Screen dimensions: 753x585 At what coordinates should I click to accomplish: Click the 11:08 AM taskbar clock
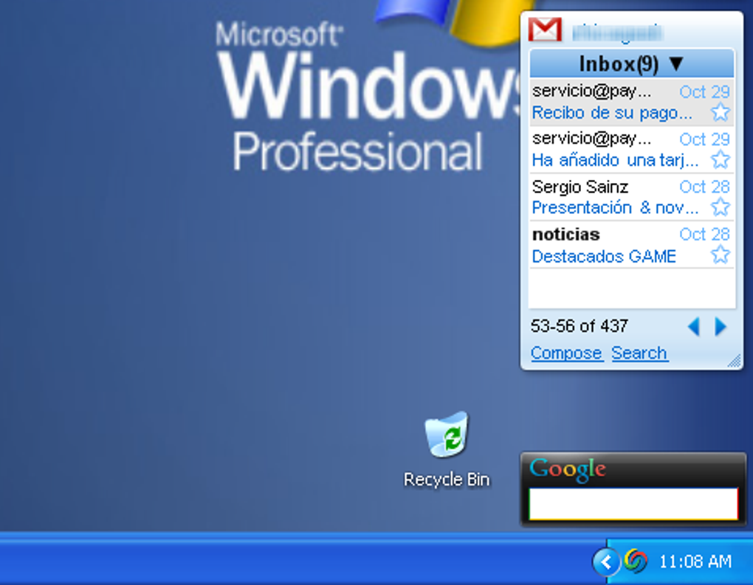click(x=695, y=561)
